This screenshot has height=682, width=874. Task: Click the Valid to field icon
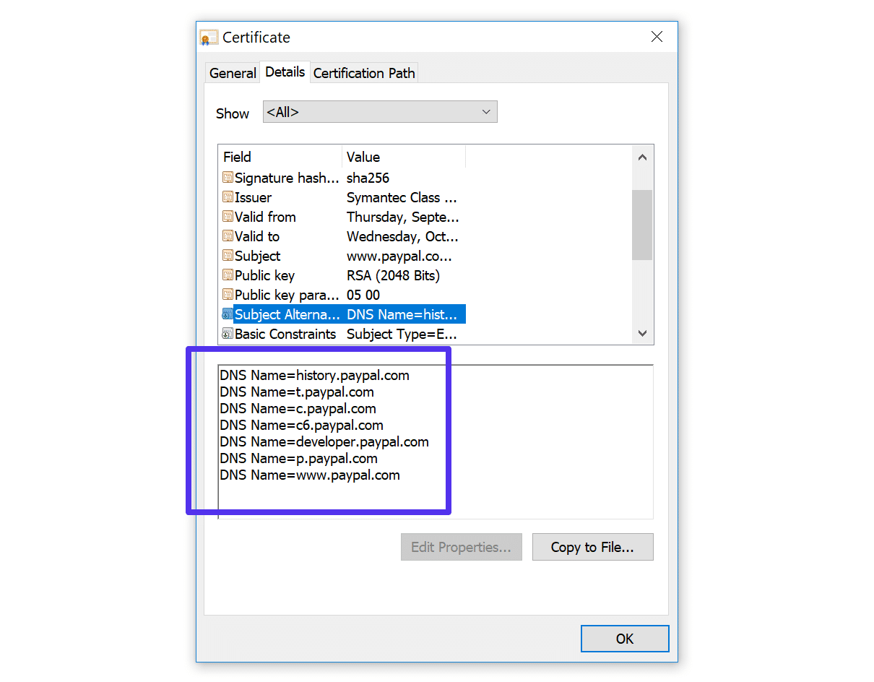click(228, 236)
